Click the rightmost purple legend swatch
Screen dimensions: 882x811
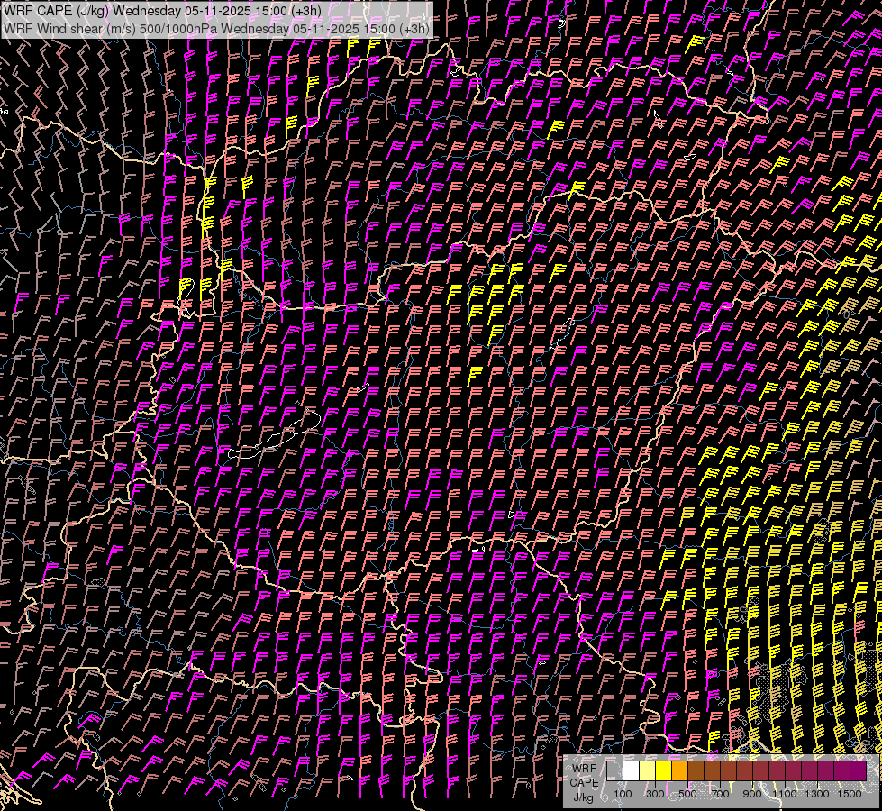[857, 771]
